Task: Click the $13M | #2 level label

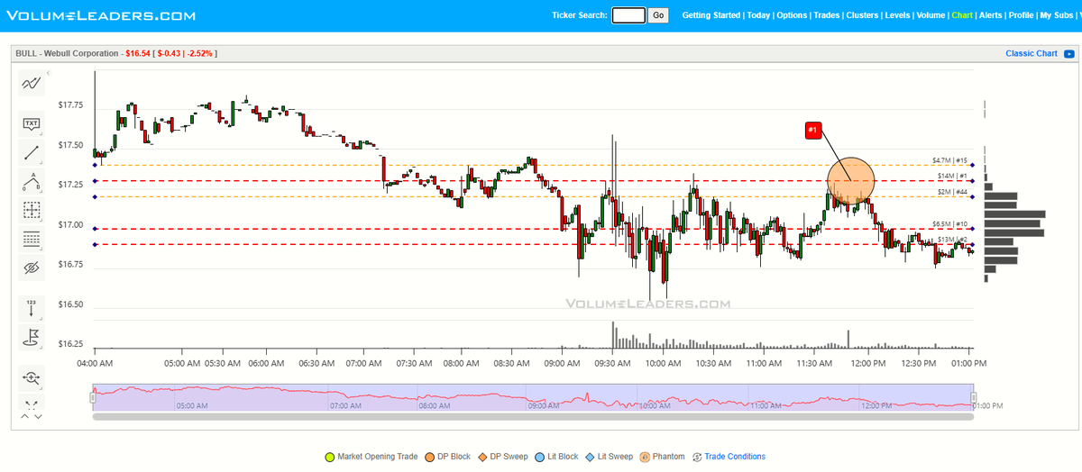Action: pos(952,240)
